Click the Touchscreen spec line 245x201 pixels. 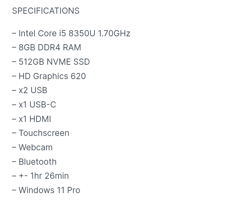[x=44, y=133]
